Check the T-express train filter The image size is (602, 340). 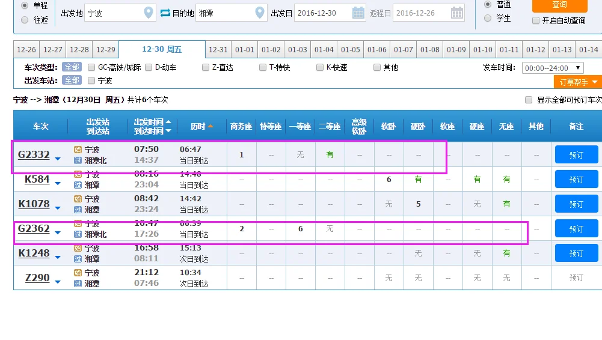[263, 67]
